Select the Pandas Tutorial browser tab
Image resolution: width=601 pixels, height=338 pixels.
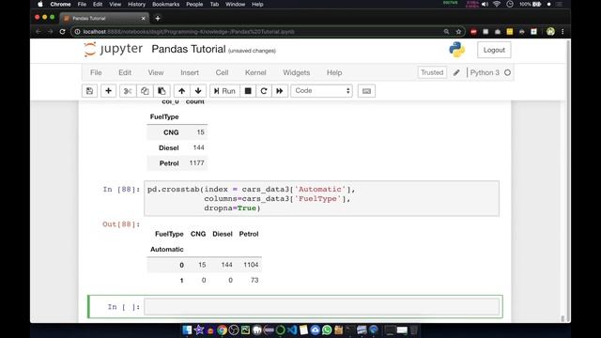[x=103, y=18]
